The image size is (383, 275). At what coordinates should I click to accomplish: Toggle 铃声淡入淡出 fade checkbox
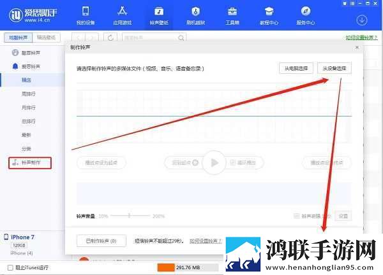[x=296, y=216]
